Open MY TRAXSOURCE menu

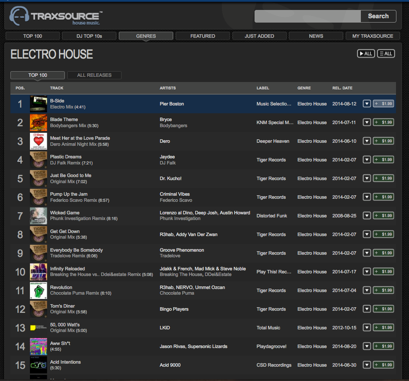click(x=373, y=36)
